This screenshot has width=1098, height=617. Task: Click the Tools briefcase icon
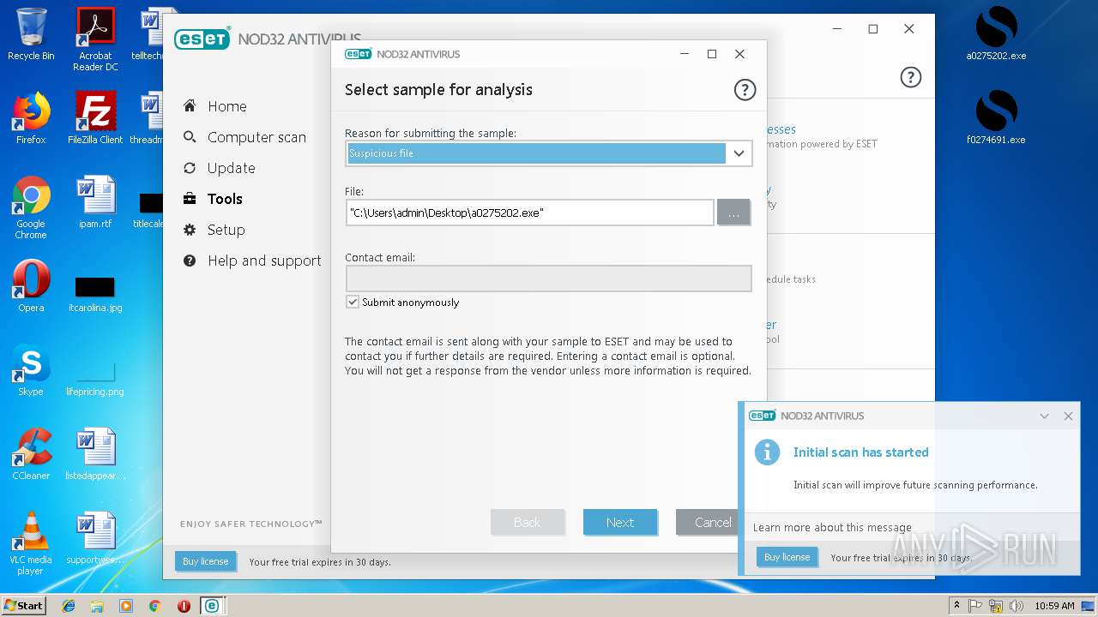point(190,199)
